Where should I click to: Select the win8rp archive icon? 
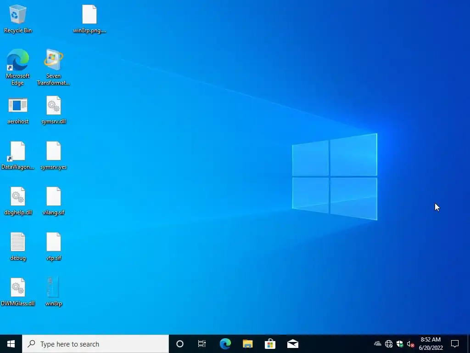click(53, 292)
